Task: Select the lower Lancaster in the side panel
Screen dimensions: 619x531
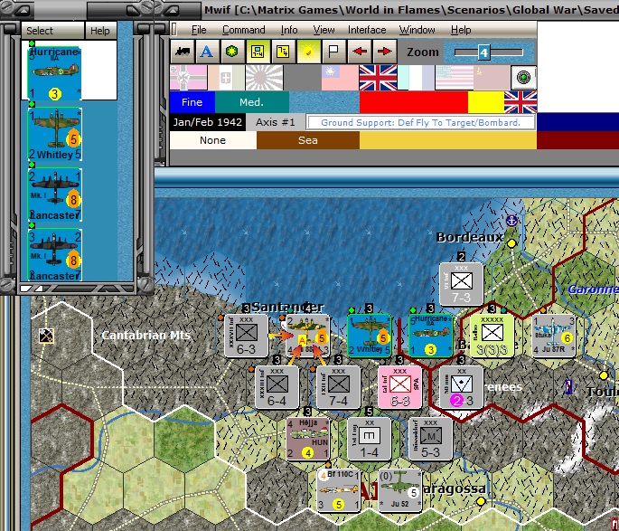Action: pos(55,255)
